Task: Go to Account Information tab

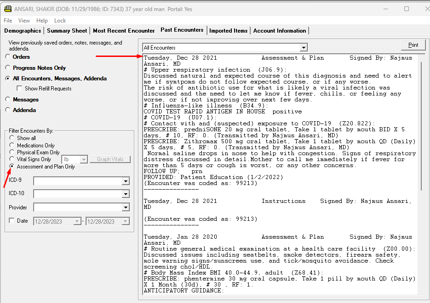Action: click(280, 31)
